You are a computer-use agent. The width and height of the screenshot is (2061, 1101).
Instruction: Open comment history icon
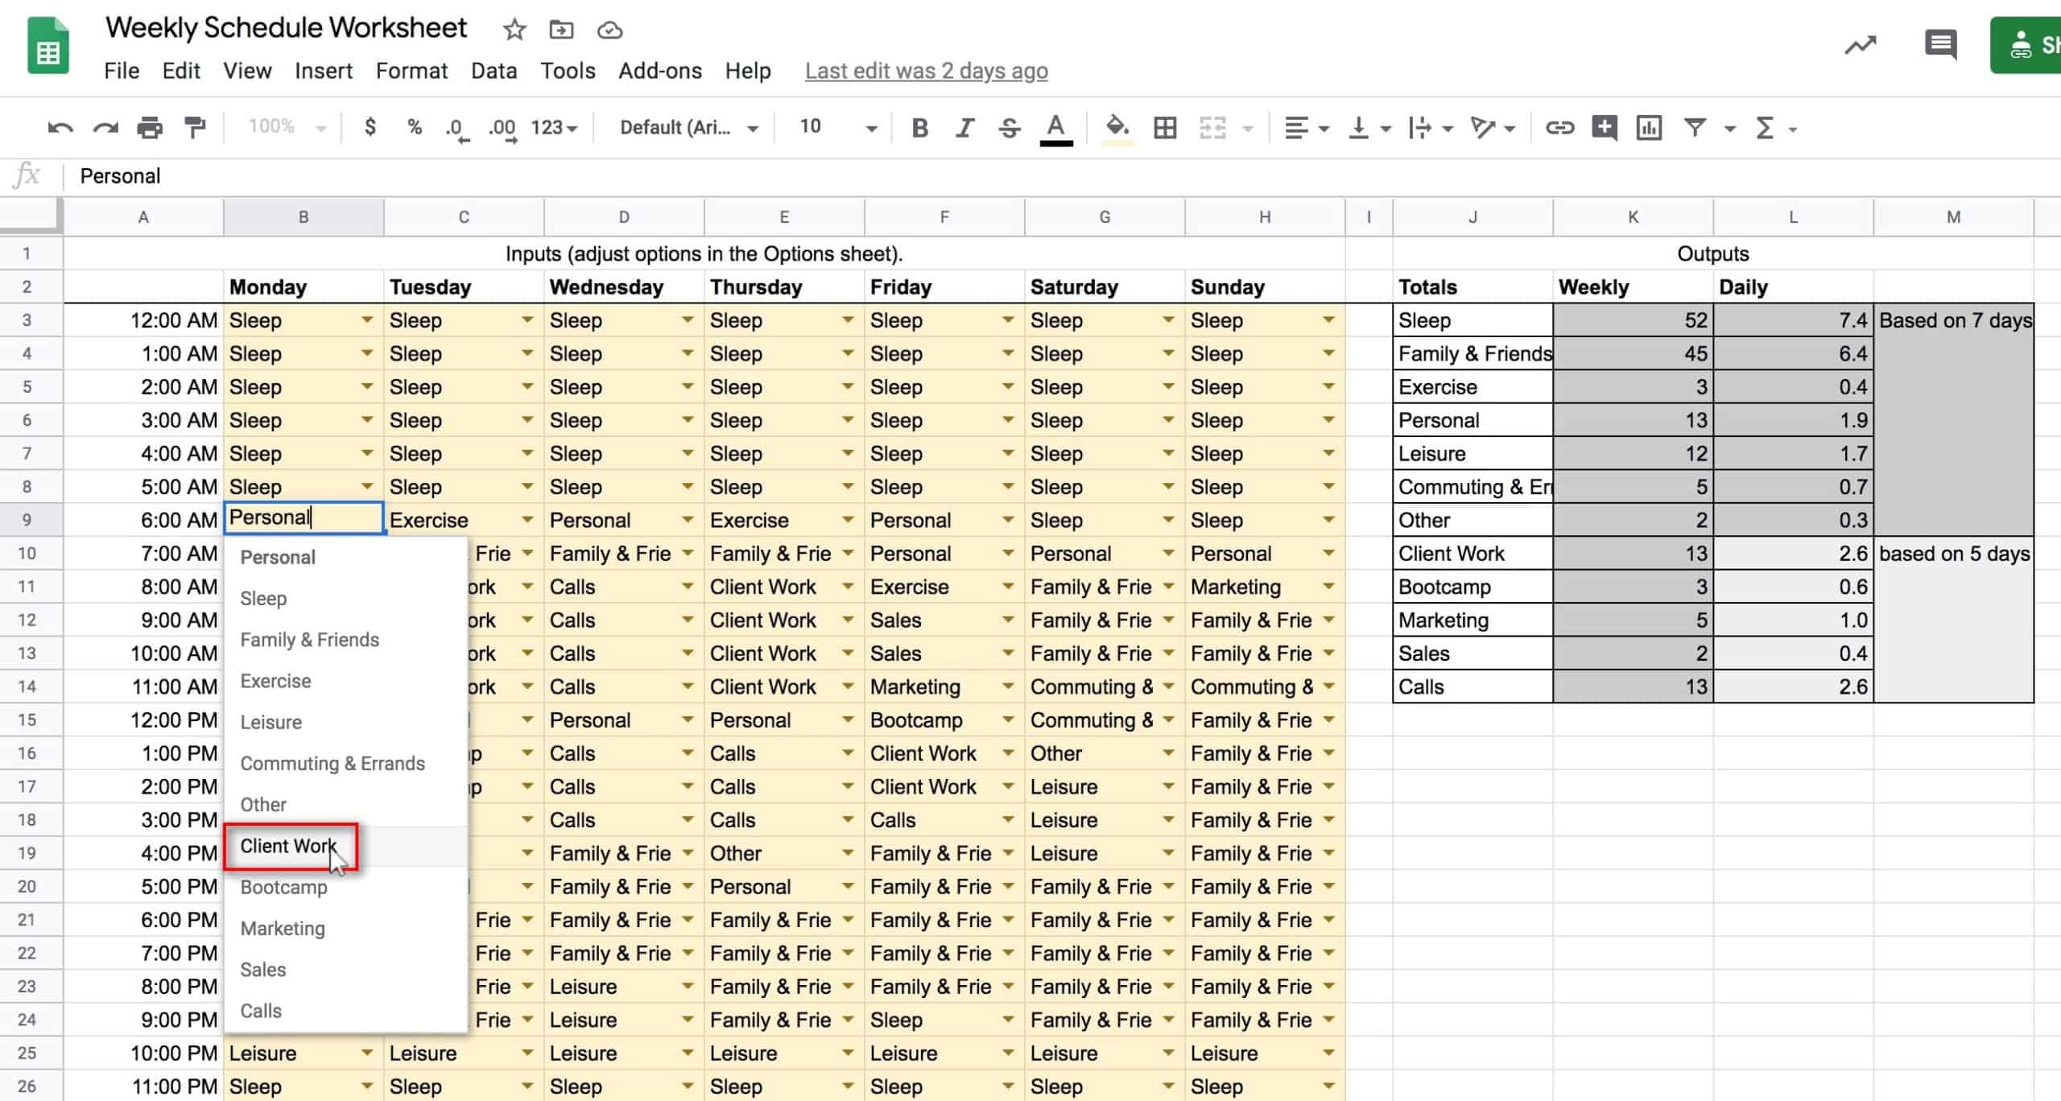click(x=1940, y=45)
